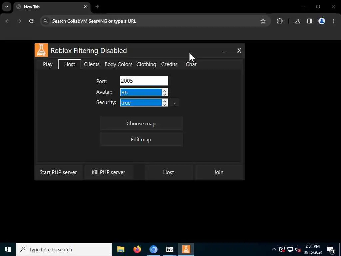
Task: Click the Security spinner arrows
Action: (165, 103)
